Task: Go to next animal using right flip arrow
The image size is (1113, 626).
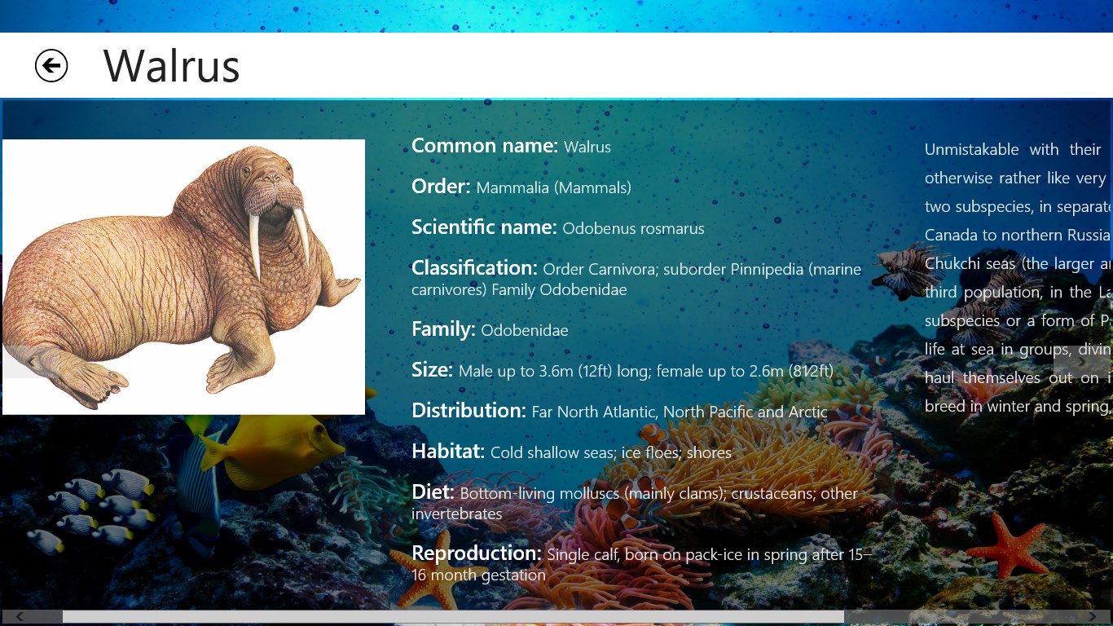Action: pos(1082,362)
